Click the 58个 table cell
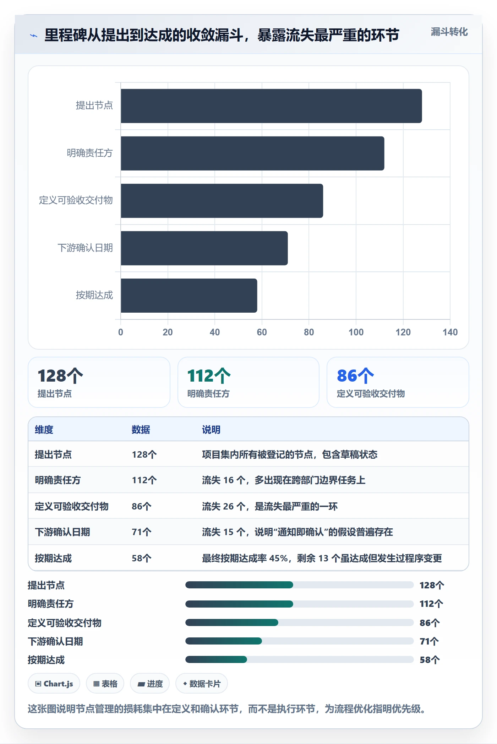This screenshot has width=497, height=744. coord(142,558)
